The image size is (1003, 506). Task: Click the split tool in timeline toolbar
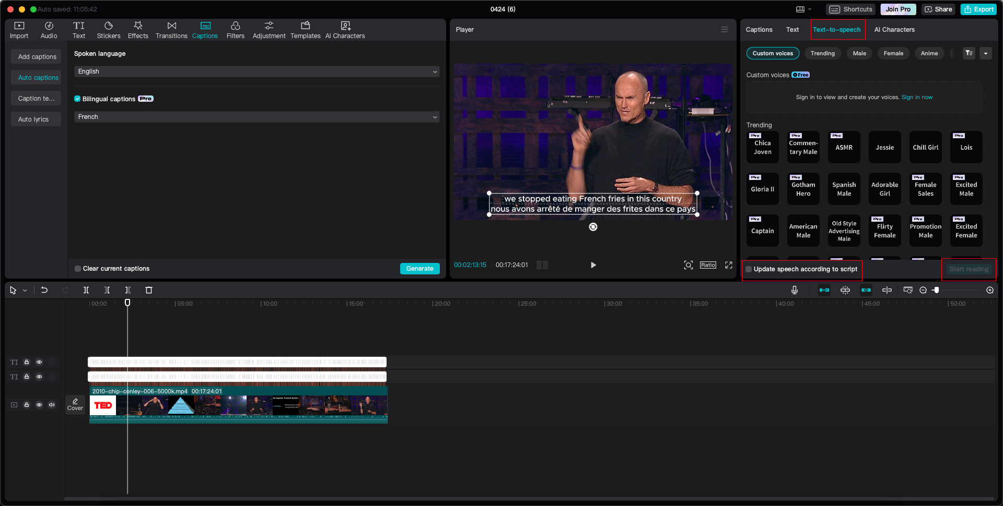point(86,290)
